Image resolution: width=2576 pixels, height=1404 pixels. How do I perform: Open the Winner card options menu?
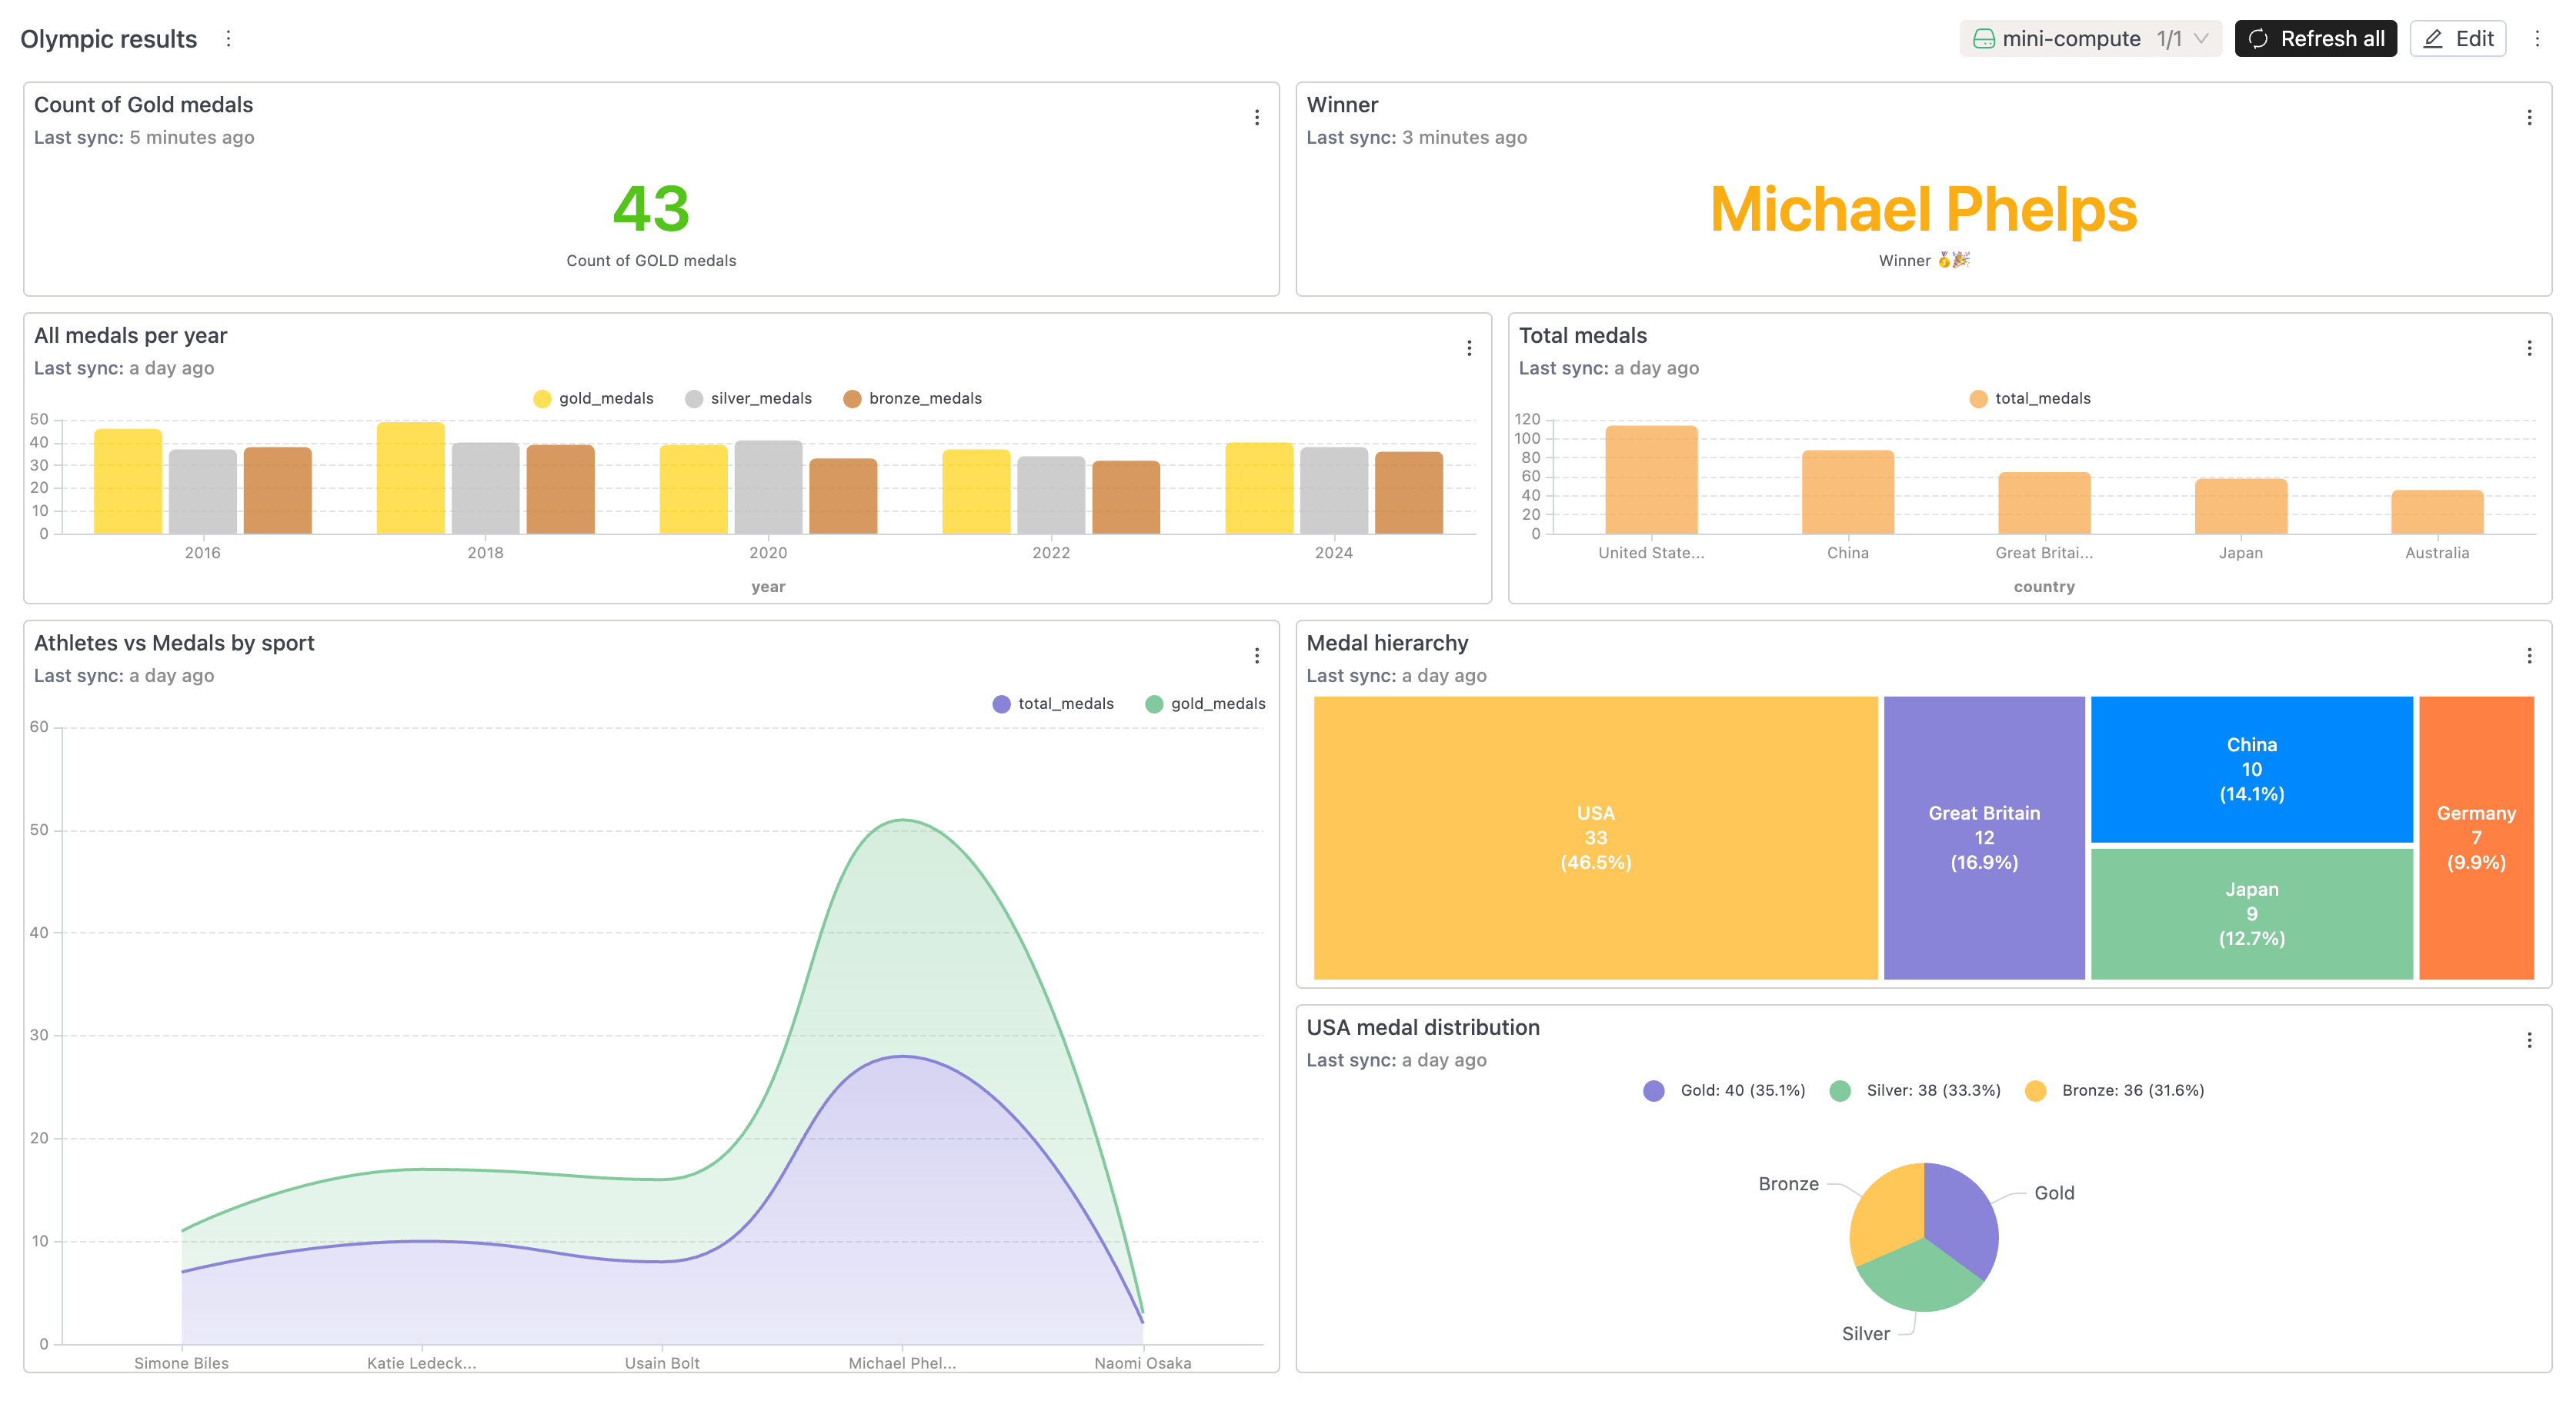click(2530, 117)
